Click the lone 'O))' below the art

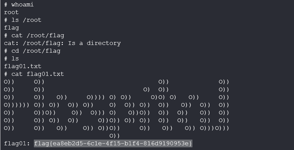114,136
